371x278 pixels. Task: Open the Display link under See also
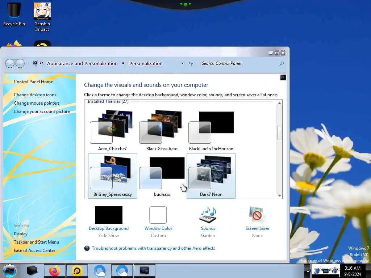coord(21,234)
